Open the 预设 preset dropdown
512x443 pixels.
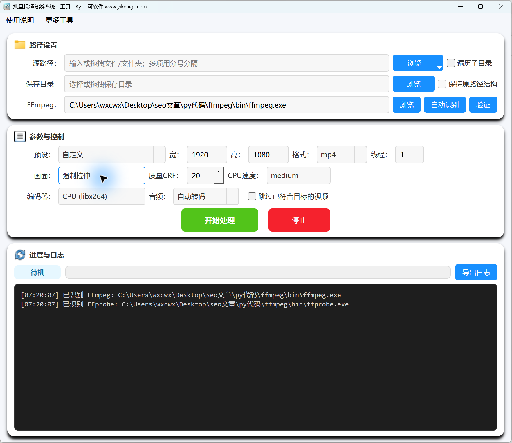(112, 155)
